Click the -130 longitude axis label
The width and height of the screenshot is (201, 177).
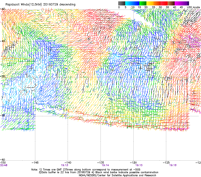[133, 163]
